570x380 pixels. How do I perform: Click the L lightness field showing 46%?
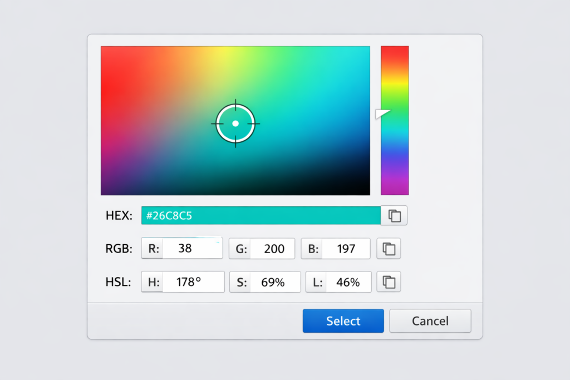tap(347, 282)
